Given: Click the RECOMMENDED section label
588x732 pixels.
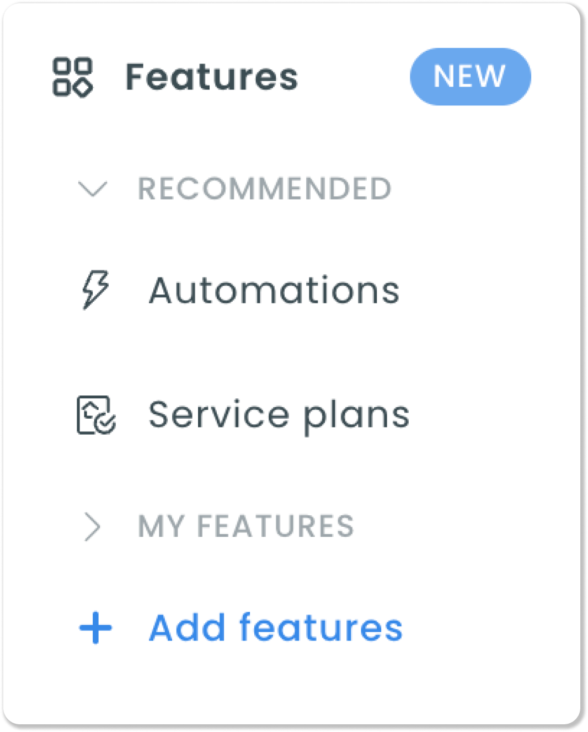Looking at the screenshot, I should tap(265, 189).
